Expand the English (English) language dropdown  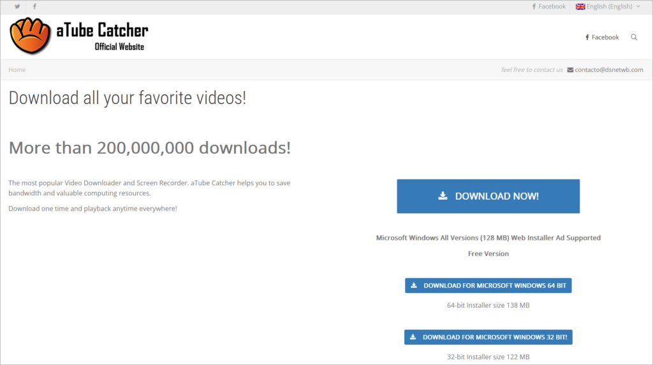(x=608, y=6)
